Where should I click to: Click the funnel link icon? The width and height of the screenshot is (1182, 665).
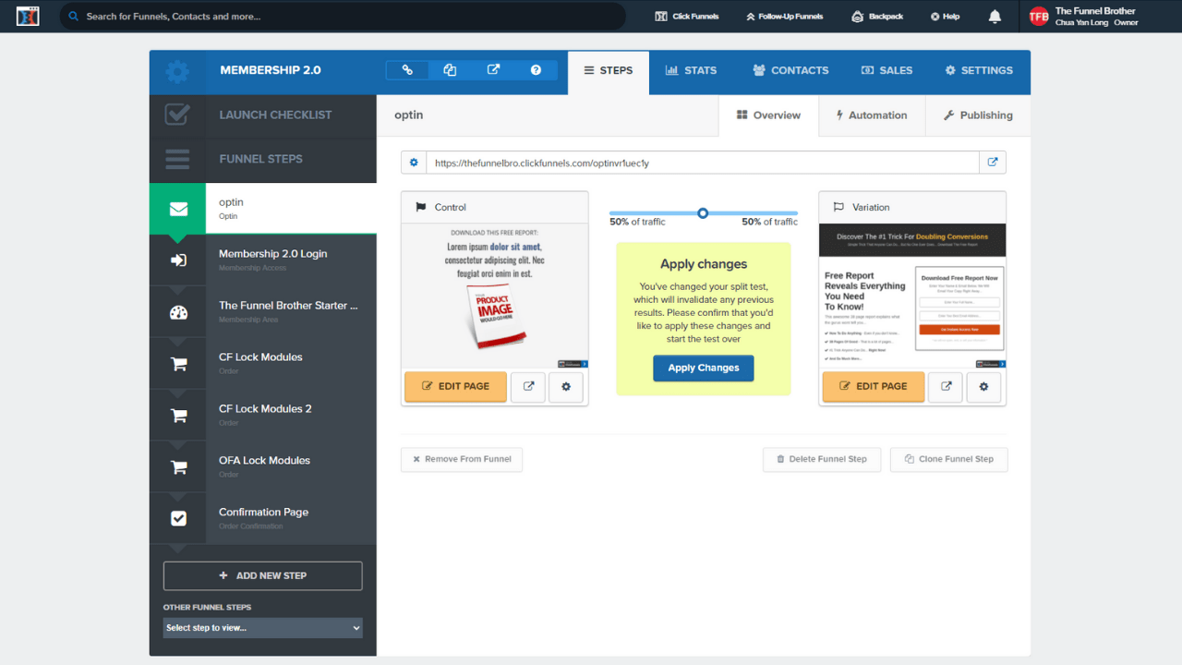[x=407, y=70]
